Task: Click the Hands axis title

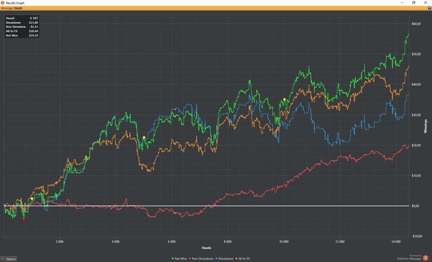Action: pyautogui.click(x=206, y=248)
